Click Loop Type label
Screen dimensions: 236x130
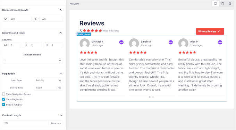tap(16, 80)
